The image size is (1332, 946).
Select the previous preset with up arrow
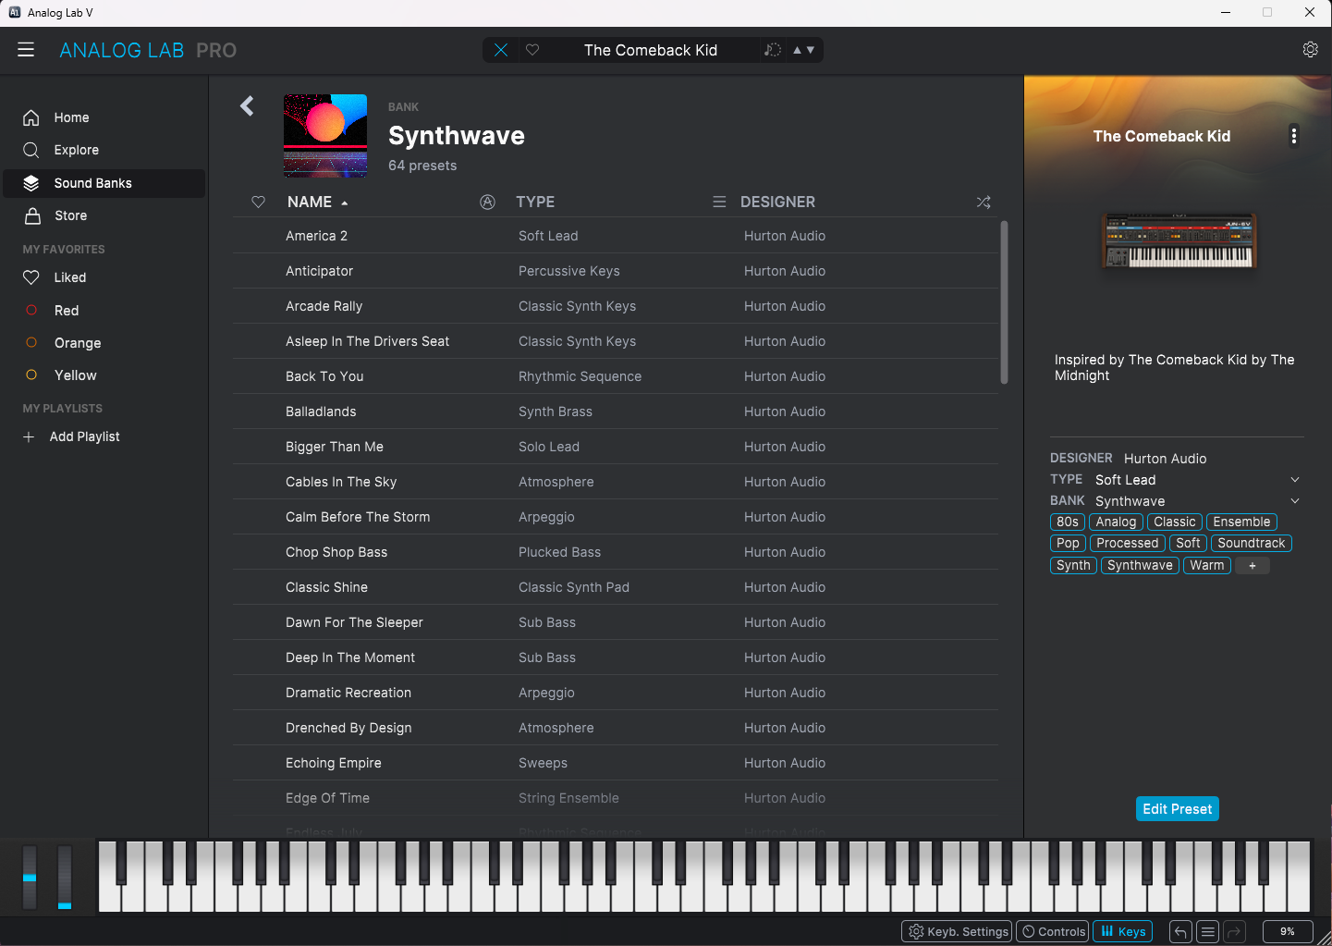click(797, 50)
